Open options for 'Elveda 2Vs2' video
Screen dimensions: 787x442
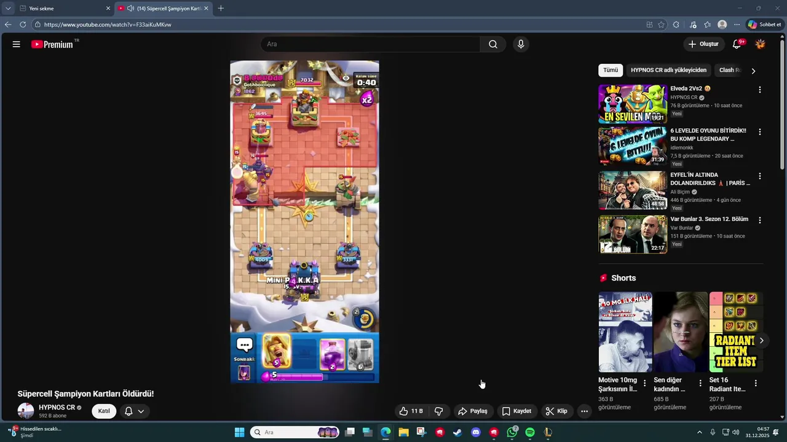click(x=759, y=90)
